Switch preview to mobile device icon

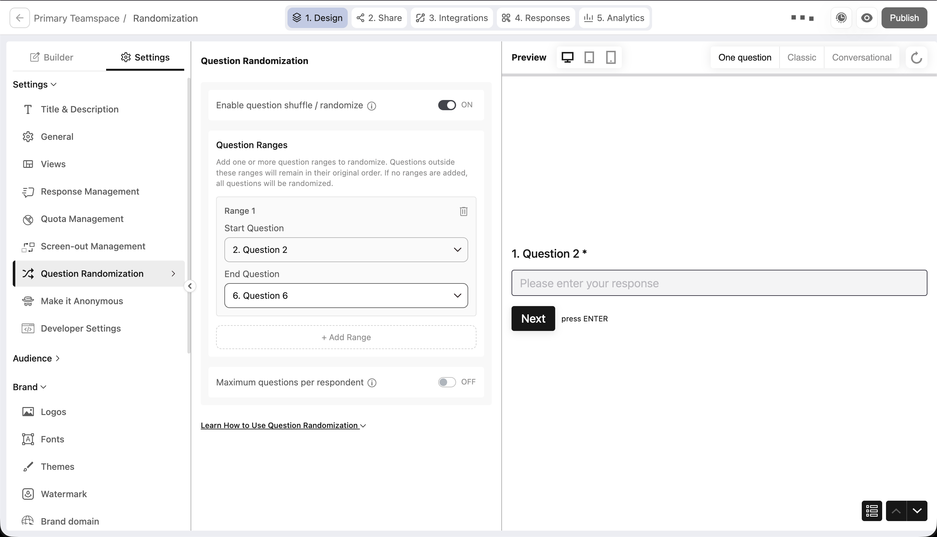pos(611,58)
